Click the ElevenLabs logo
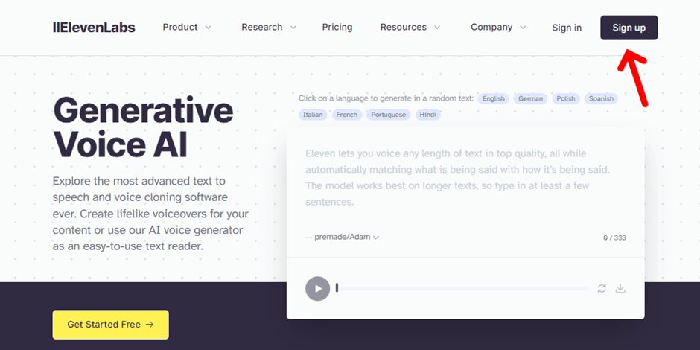 [x=94, y=28]
